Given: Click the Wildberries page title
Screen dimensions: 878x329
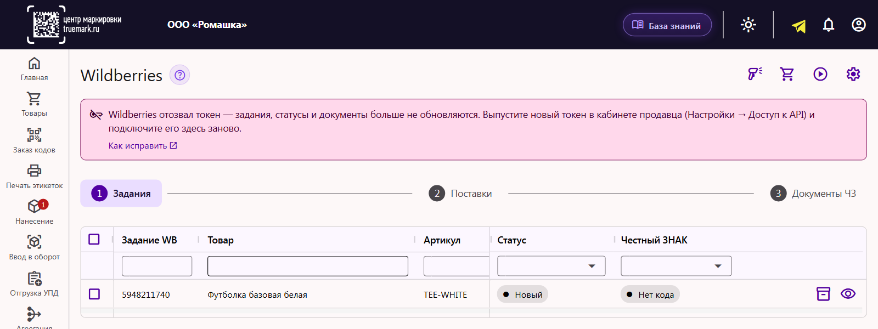Looking at the screenshot, I should click(x=121, y=75).
